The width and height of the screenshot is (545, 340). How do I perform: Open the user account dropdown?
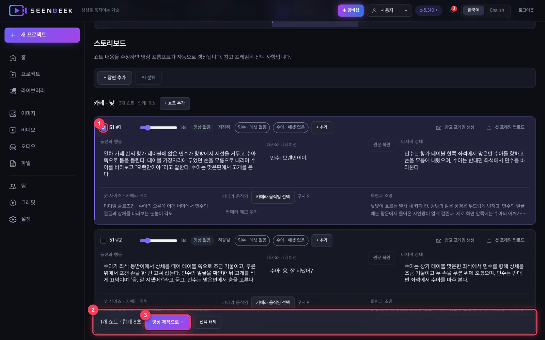pyautogui.click(x=389, y=11)
